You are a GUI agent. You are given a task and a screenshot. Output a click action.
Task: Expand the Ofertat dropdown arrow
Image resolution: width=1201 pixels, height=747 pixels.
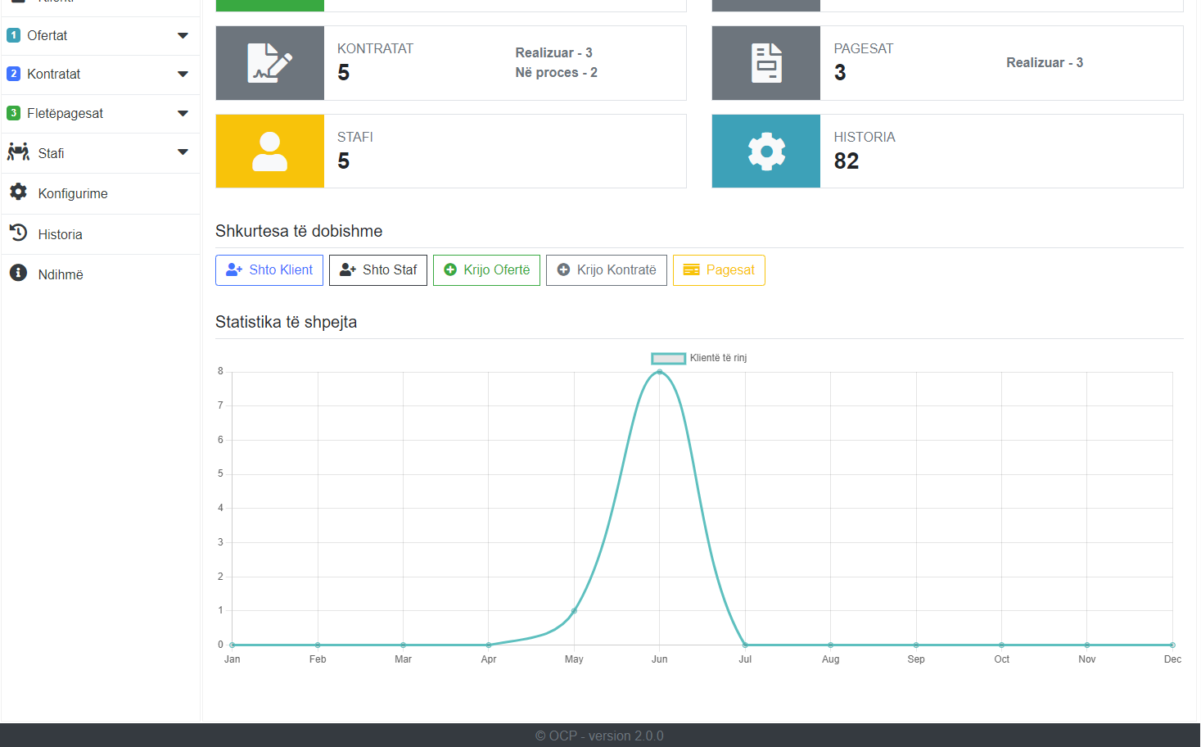pyautogui.click(x=183, y=35)
